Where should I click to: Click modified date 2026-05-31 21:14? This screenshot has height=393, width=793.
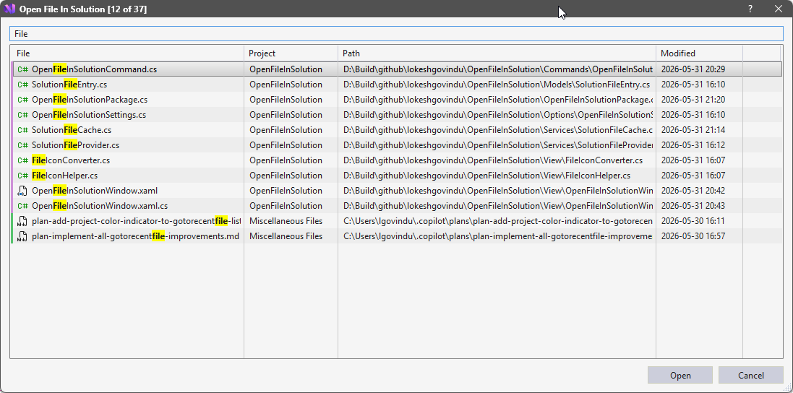click(x=693, y=130)
